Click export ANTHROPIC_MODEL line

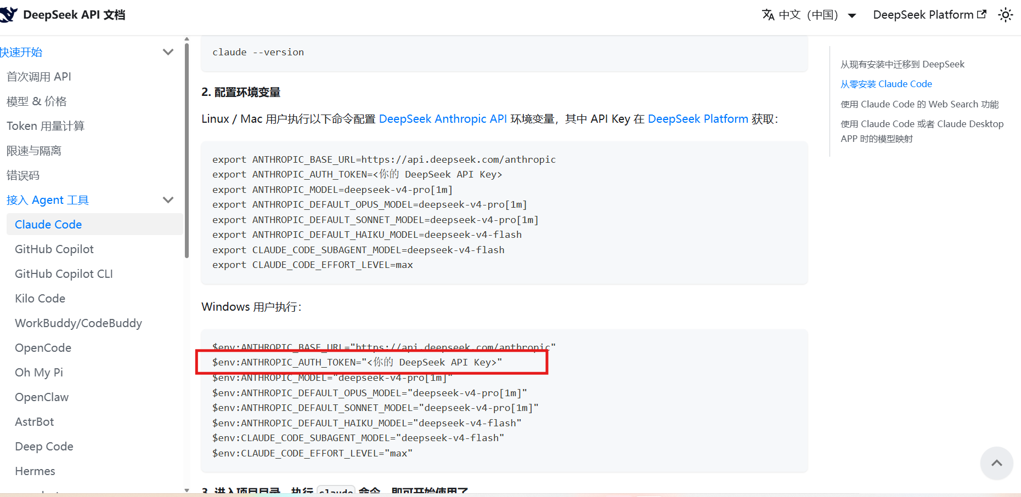[332, 190]
